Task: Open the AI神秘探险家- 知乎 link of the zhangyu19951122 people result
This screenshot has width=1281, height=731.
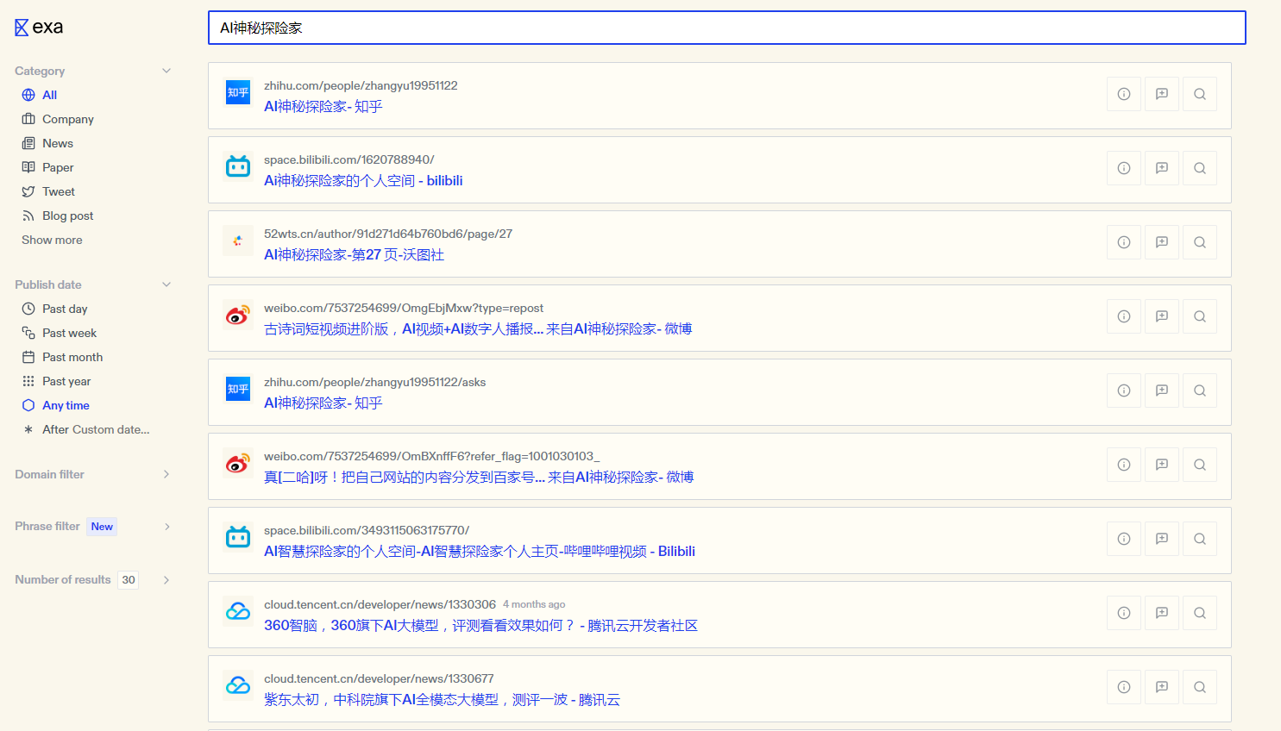Action: coord(323,106)
